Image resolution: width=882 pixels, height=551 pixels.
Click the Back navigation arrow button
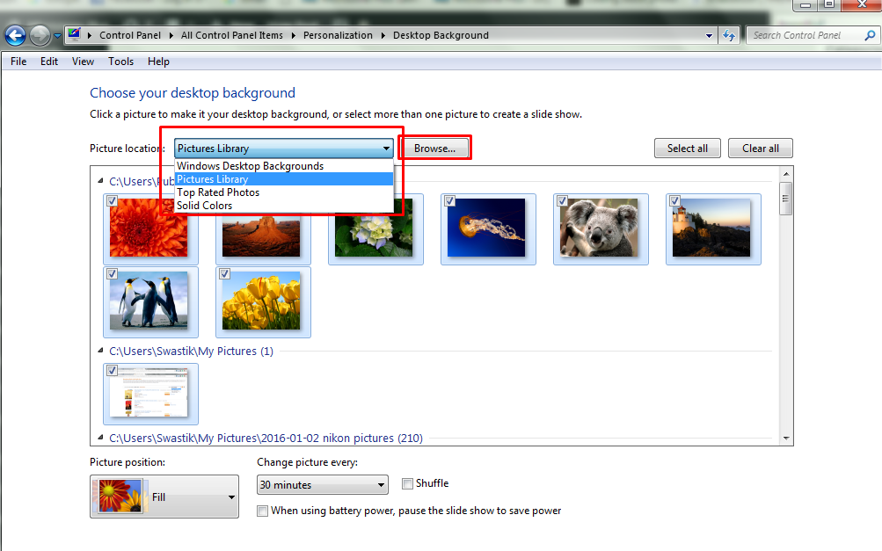(x=15, y=36)
